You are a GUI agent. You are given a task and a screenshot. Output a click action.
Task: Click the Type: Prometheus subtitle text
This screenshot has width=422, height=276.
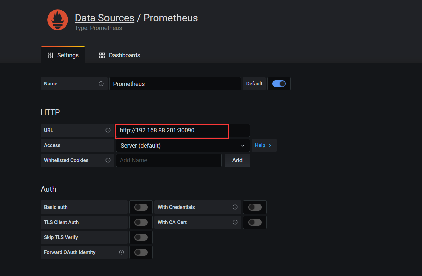click(98, 28)
